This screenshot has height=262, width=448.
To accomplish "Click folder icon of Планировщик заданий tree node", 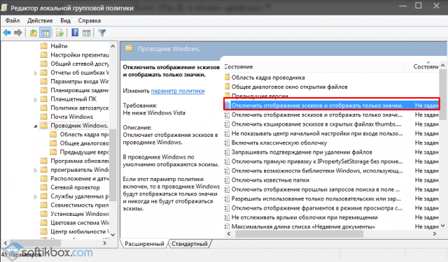I will [x=43, y=90].
